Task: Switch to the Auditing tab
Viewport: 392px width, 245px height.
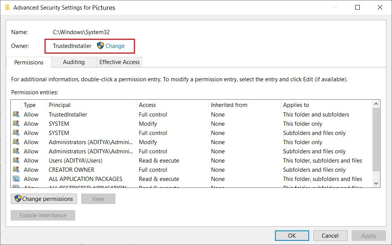Action: tap(74, 62)
